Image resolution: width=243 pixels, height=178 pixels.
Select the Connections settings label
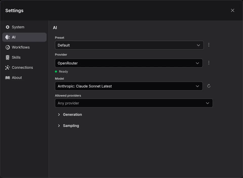pyautogui.click(x=22, y=68)
